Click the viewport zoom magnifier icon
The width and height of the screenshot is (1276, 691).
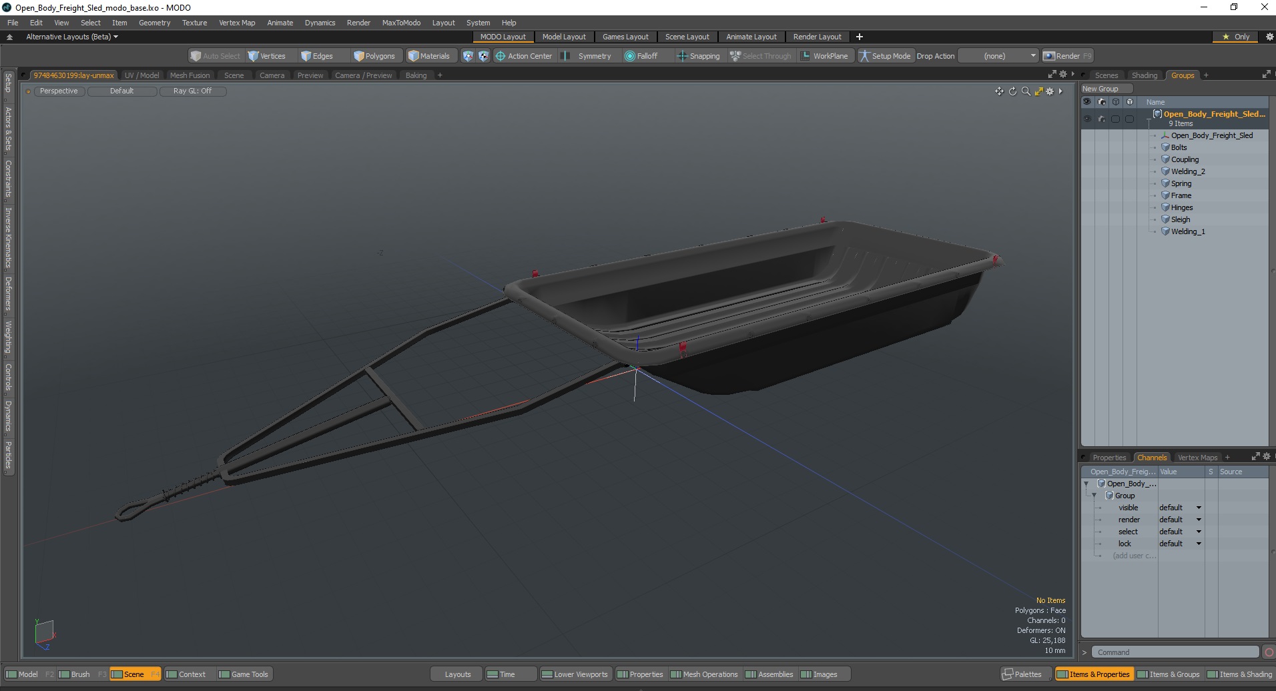coord(1026,91)
